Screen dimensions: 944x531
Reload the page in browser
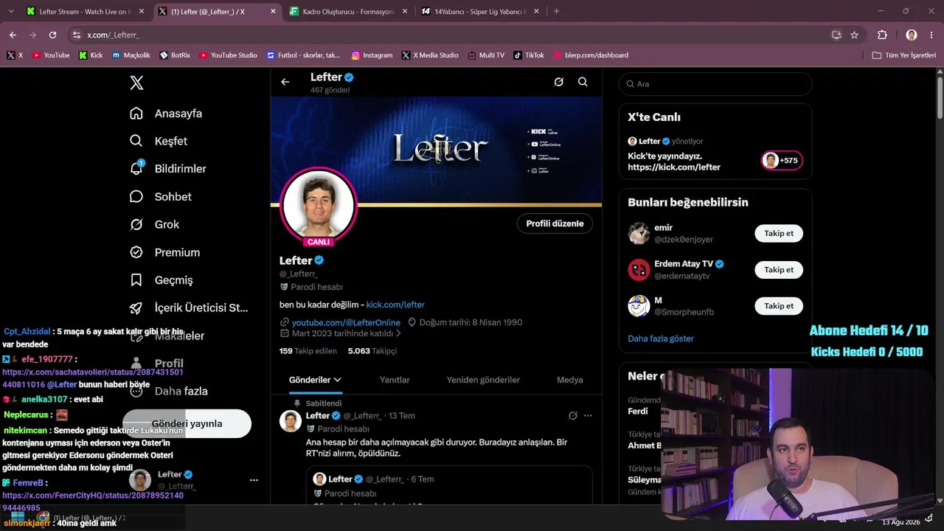[x=52, y=35]
